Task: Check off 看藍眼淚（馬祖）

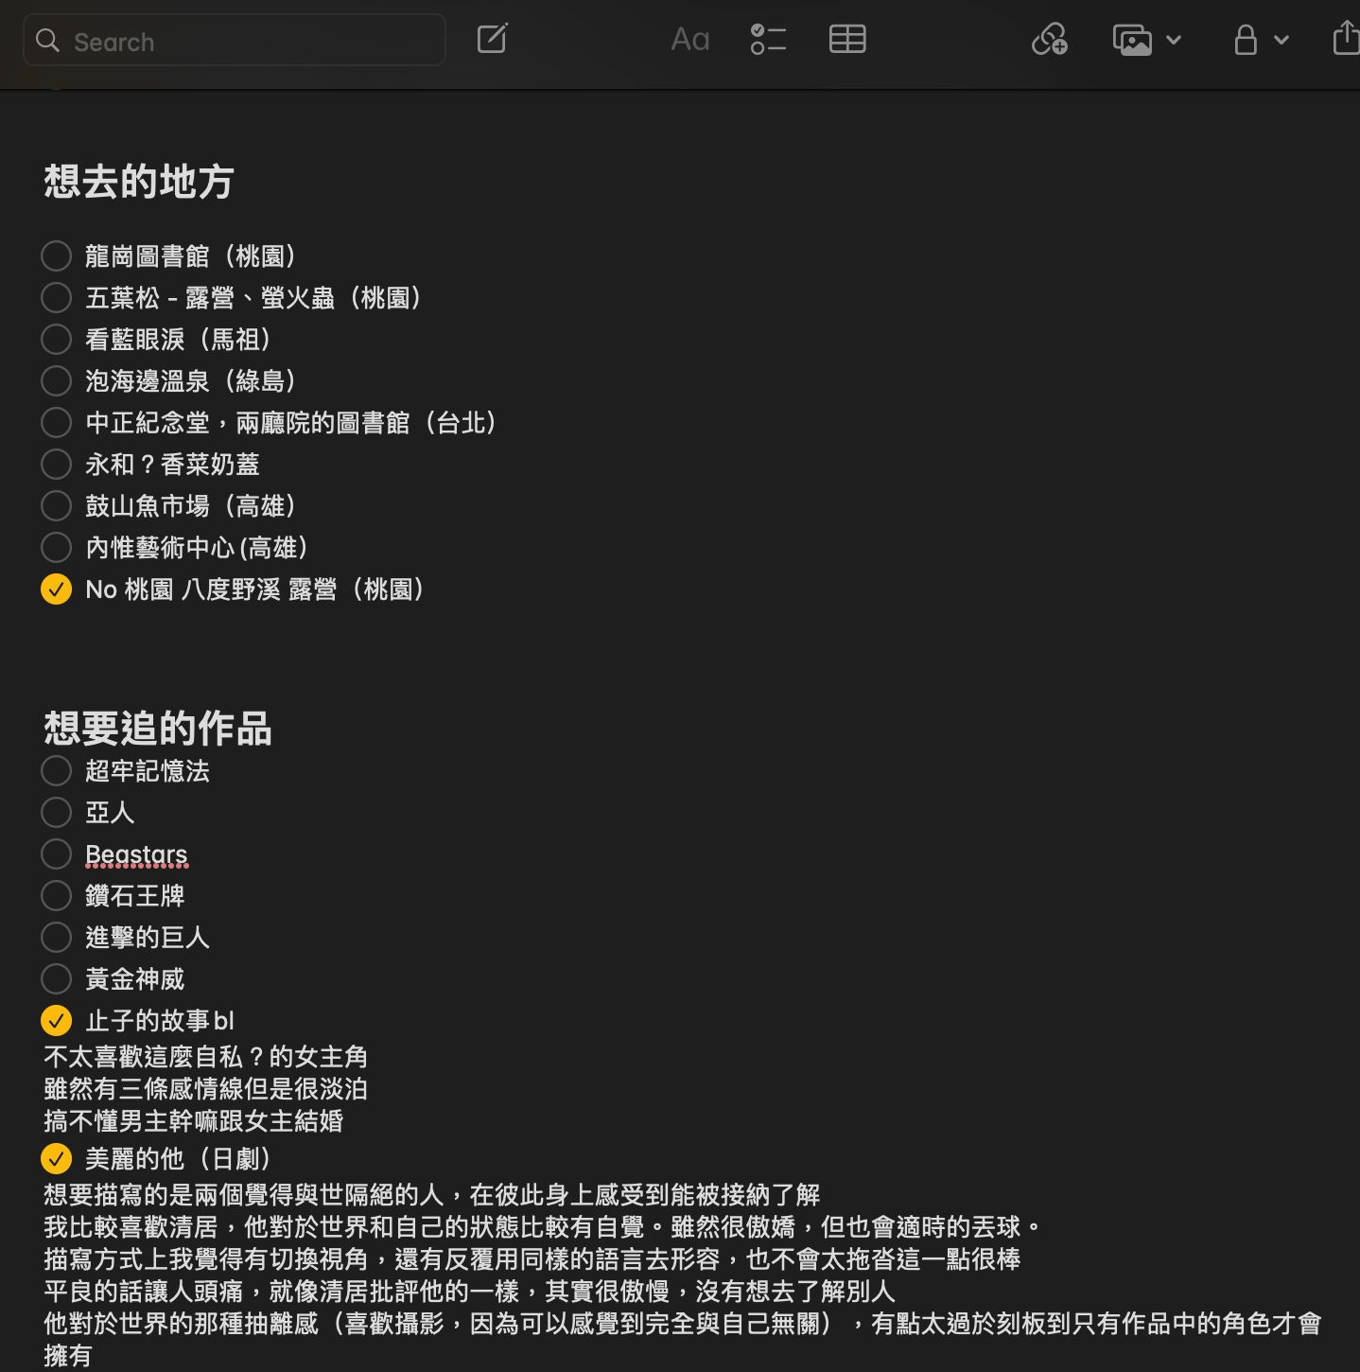Action: click(x=57, y=339)
